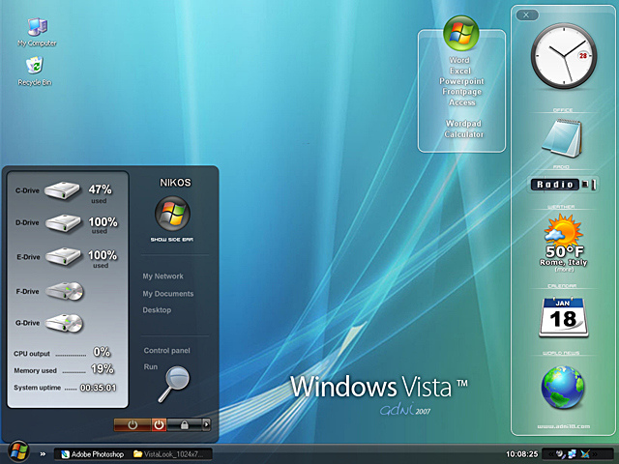The width and height of the screenshot is (619, 464).
Task: Click the (more) weather link
Action: (x=564, y=270)
